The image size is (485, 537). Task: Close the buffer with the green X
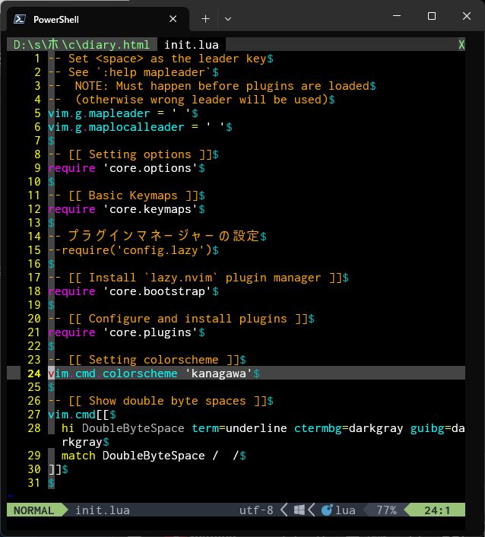click(x=461, y=45)
